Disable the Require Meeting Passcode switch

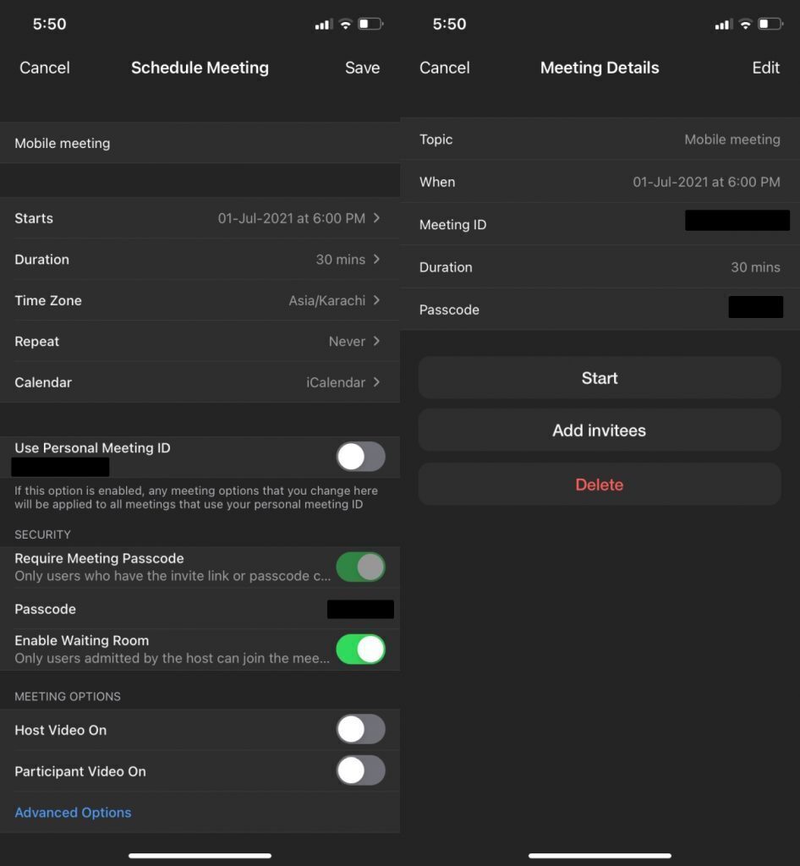point(360,567)
